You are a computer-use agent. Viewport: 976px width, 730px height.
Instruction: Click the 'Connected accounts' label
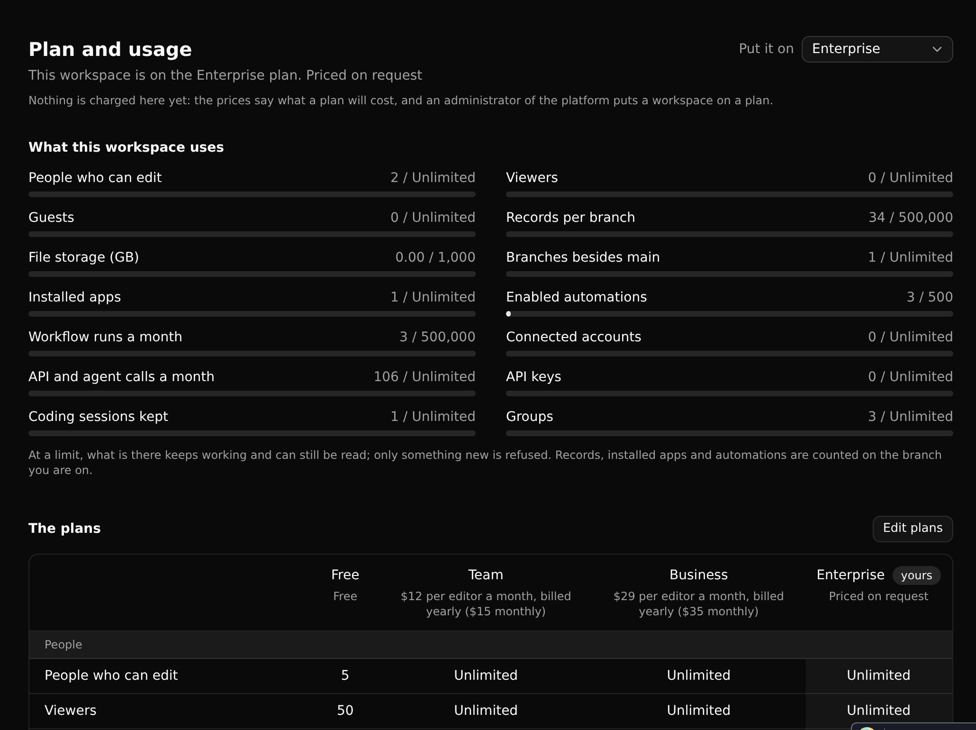(573, 337)
